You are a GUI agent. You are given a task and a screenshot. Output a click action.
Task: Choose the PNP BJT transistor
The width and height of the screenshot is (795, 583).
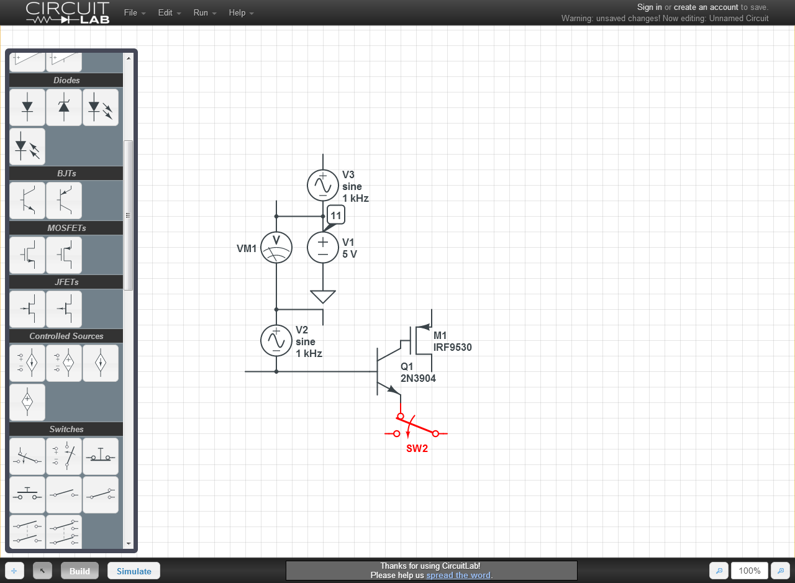click(64, 201)
